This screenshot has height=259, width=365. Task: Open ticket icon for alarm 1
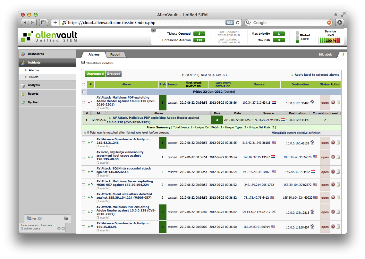pyautogui.click(x=338, y=102)
